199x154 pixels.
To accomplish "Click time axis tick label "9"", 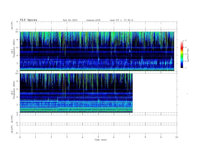I will 161,137.
